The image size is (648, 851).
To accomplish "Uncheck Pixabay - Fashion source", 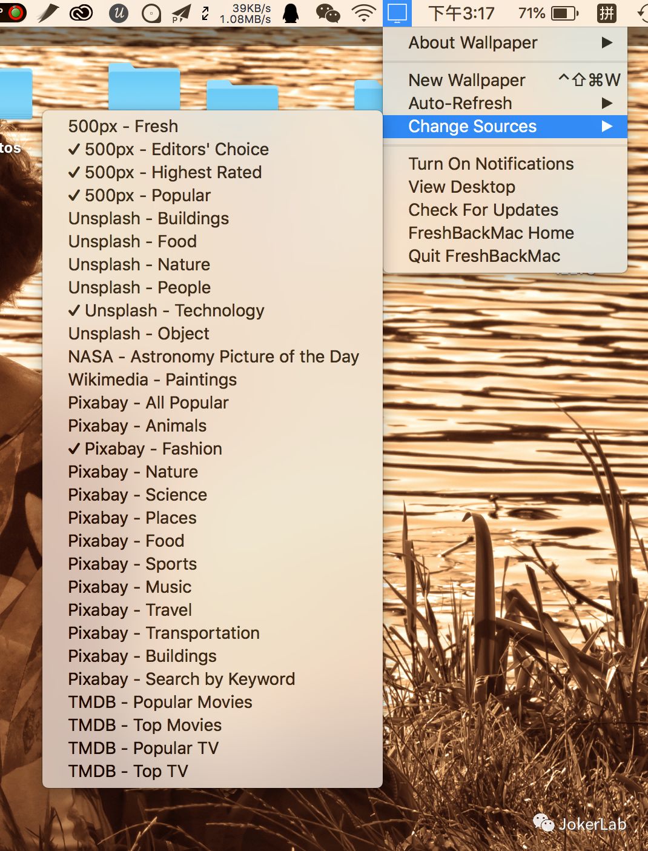I will pos(213,449).
